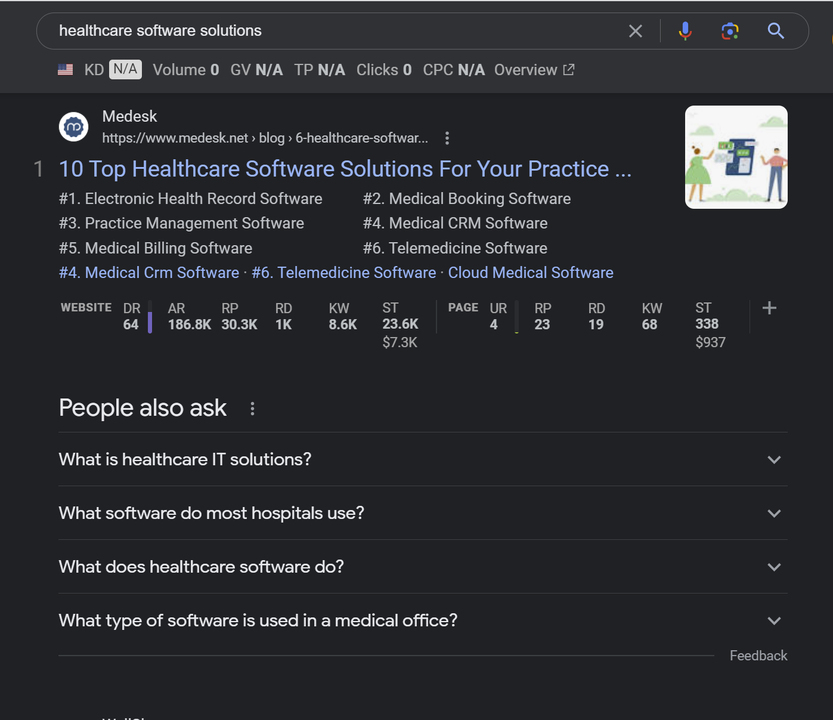833x720 pixels.
Task: Expand "What does healthcare software do?"
Action: click(x=423, y=567)
